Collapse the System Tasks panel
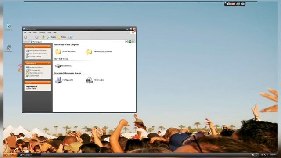This screenshot has width=281, height=158. (x=49, y=47)
